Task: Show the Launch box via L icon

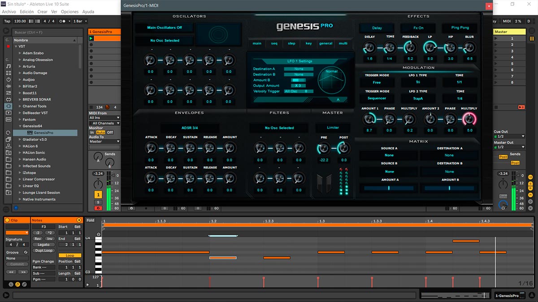Action: tap(11, 285)
